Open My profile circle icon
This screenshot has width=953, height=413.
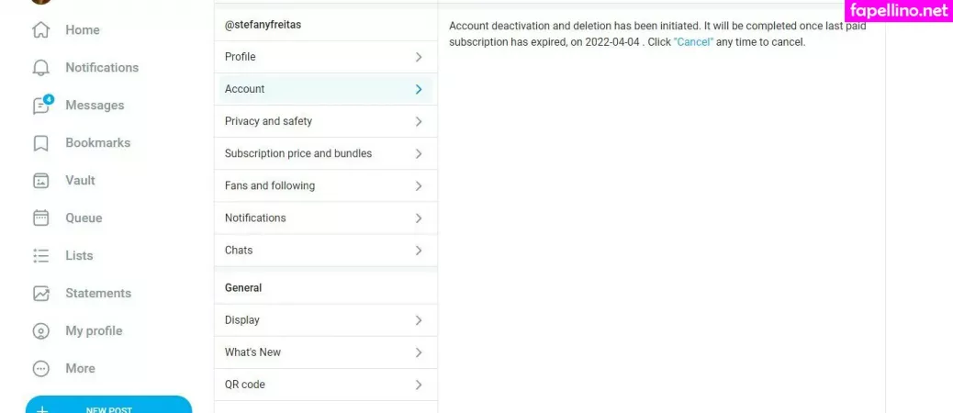click(40, 331)
